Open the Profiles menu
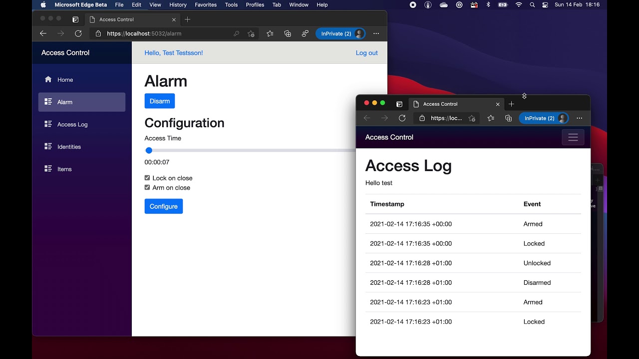This screenshot has height=359, width=639. click(x=255, y=4)
